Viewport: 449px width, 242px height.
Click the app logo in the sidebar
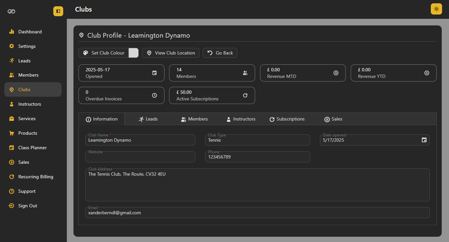pyautogui.click(x=12, y=11)
